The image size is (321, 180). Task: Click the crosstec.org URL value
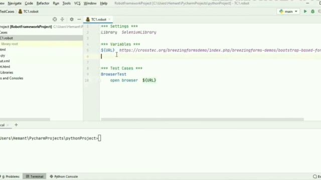point(220,50)
